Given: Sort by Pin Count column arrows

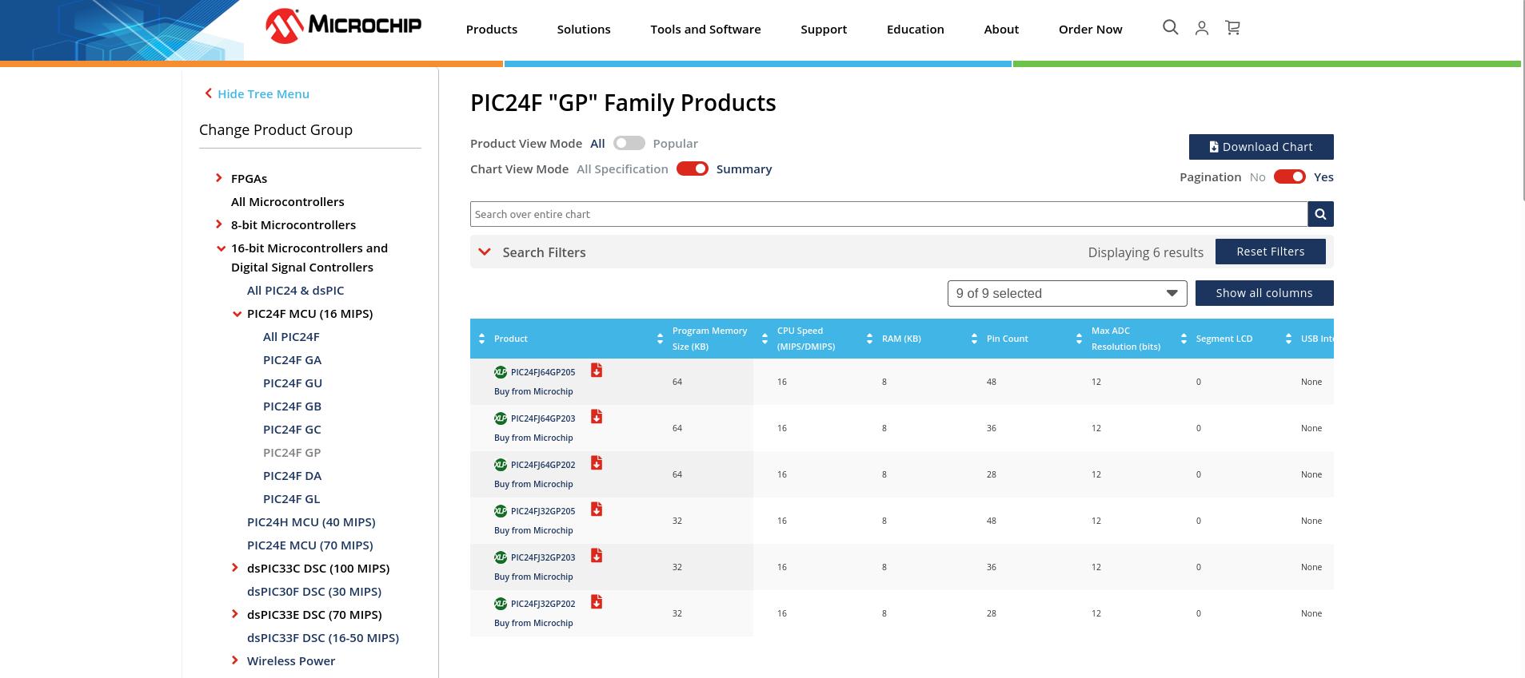Looking at the screenshot, I should [x=974, y=339].
